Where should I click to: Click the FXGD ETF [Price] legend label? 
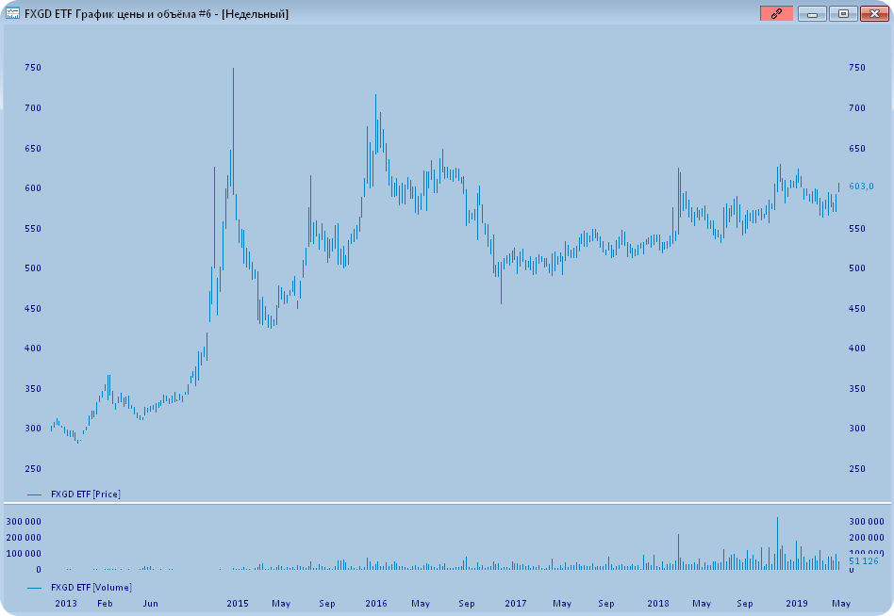coord(86,494)
